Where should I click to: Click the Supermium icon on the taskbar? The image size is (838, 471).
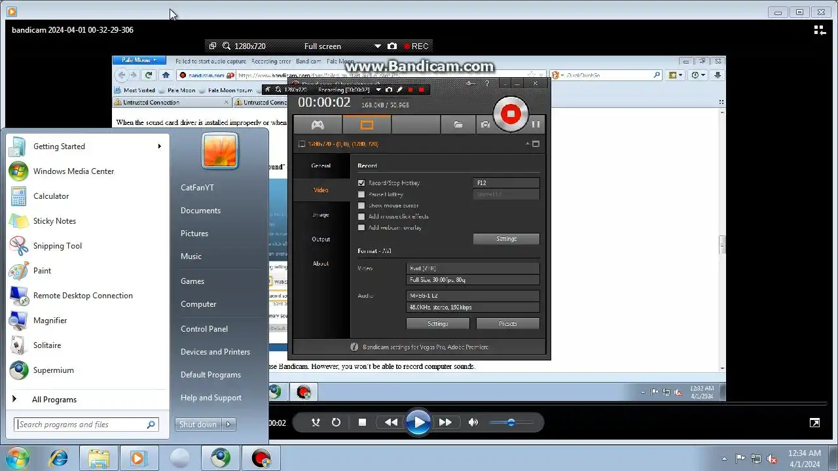pos(220,458)
